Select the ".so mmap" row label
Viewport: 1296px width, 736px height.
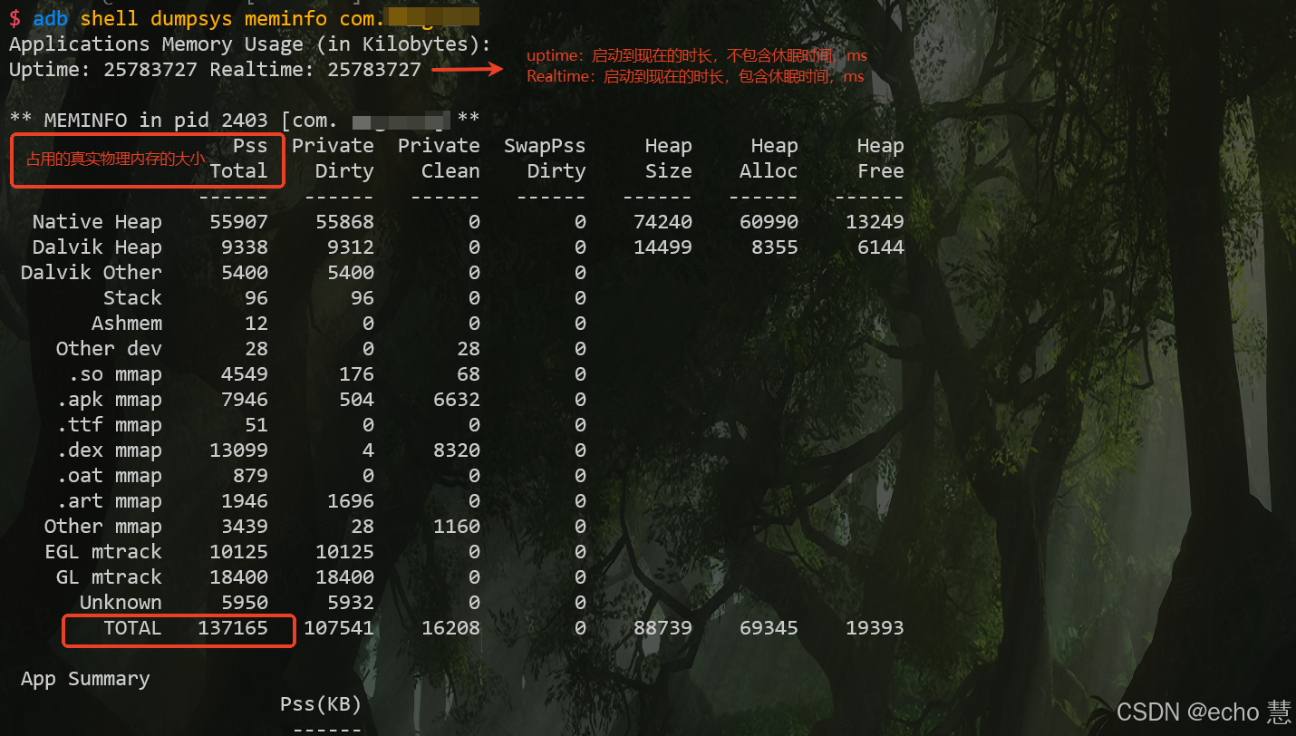pos(115,373)
